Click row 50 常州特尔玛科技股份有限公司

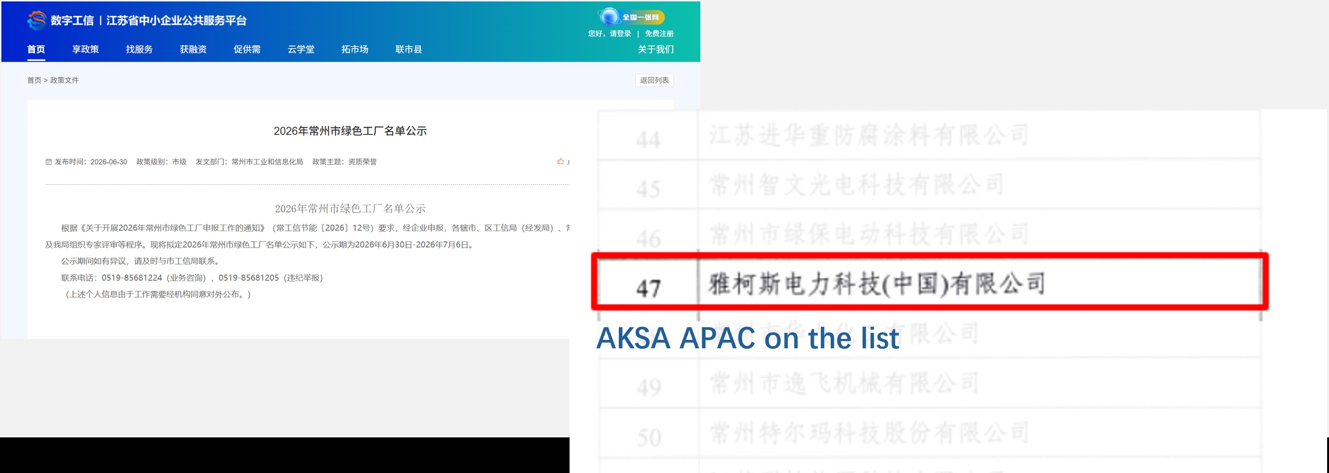tap(929, 433)
